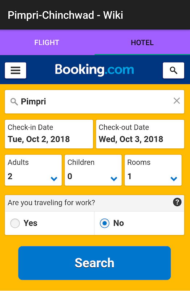Open the Check-out Date picker
This screenshot has width=190, height=291.
pyautogui.click(x=140, y=134)
